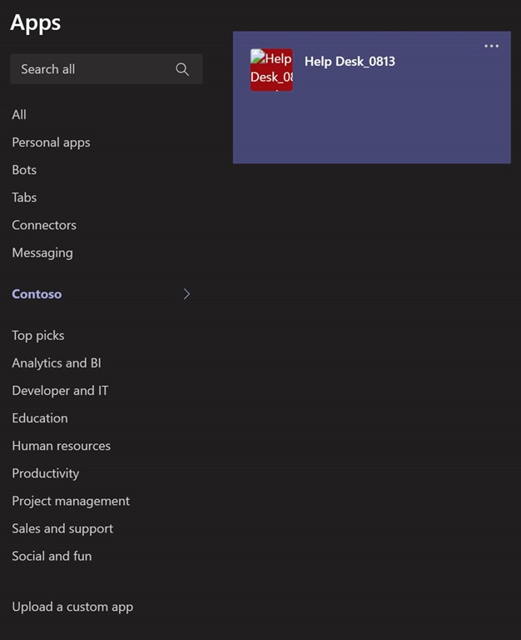The width and height of the screenshot is (521, 640).
Task: Open Developer and IT category
Action: coord(60,391)
